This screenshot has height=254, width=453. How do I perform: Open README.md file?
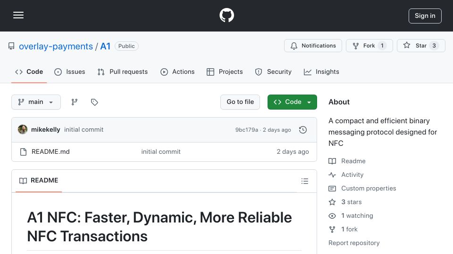coord(50,152)
